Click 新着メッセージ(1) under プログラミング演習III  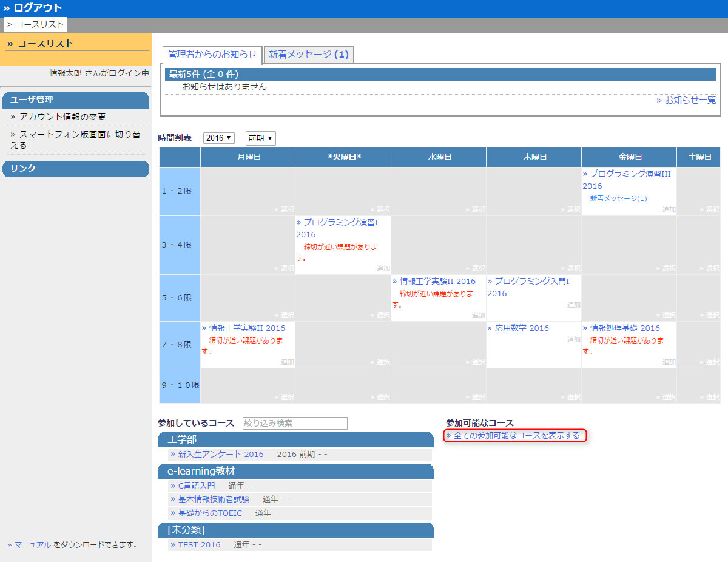click(x=618, y=198)
